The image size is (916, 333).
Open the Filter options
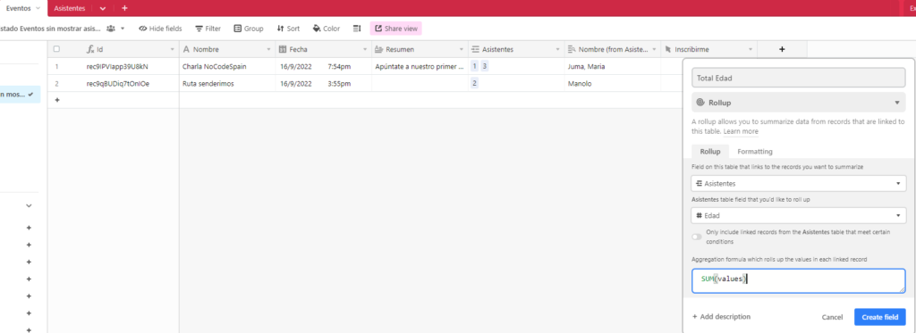pyautogui.click(x=208, y=28)
